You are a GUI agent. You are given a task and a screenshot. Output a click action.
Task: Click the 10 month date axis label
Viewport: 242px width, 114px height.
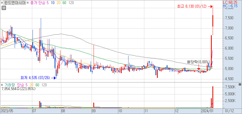click(120, 111)
